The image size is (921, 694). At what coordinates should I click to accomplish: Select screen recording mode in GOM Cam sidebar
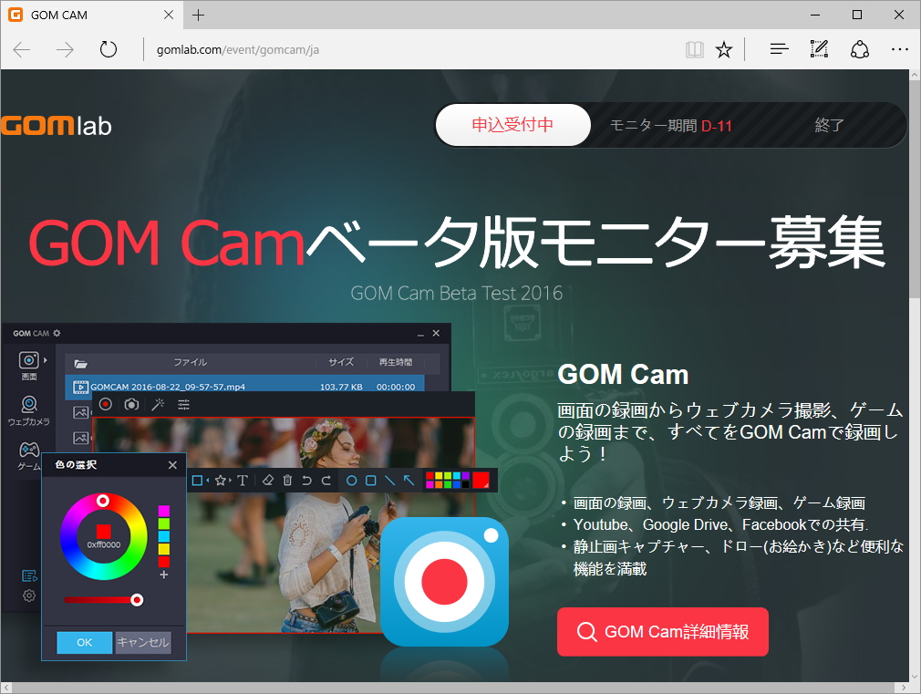click(x=28, y=361)
